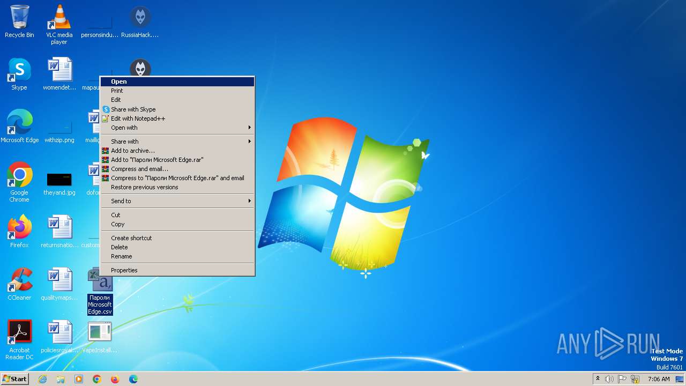Screen dimensions: 686x386
Task: Select the withzip.png file icon
Action: [x=59, y=132]
